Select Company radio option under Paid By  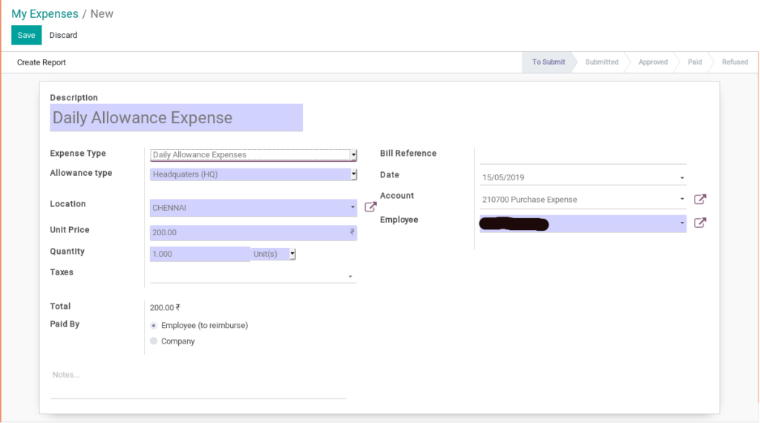[154, 341]
